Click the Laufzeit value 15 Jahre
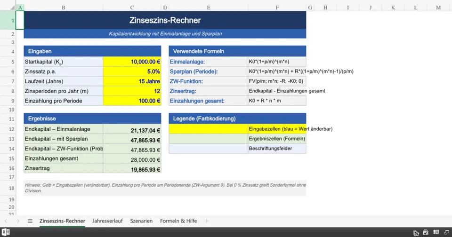452x237 pixels. coord(132,81)
